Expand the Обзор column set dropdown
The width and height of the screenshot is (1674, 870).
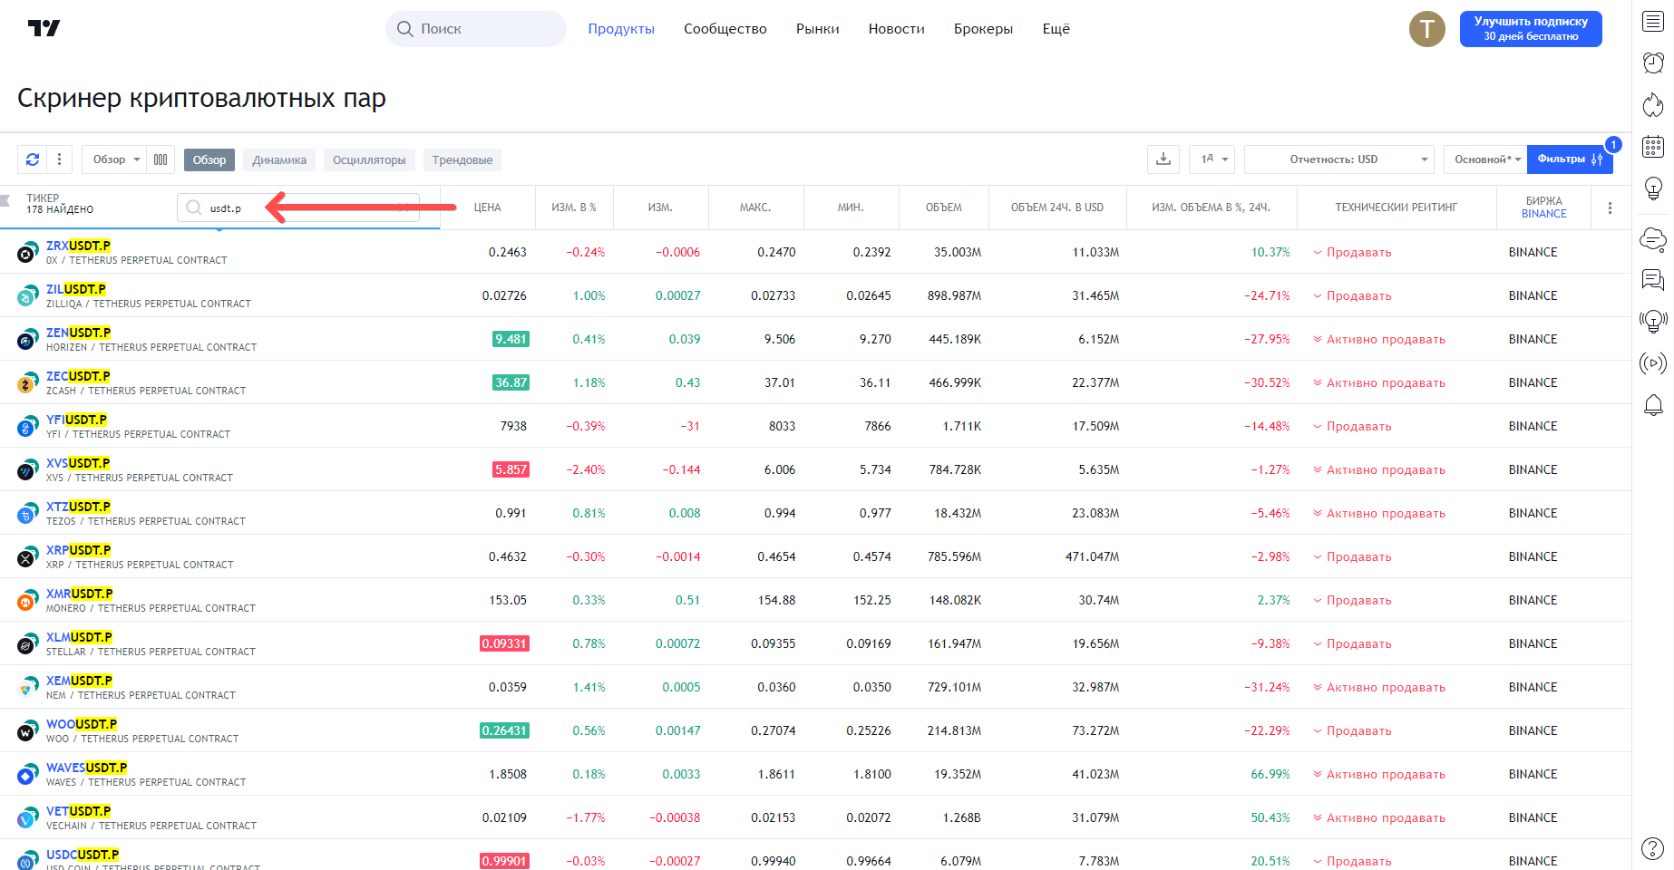[116, 159]
